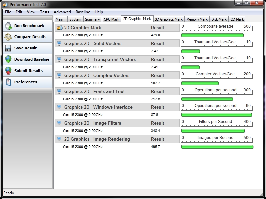Click the Image Filters green result bar

[213, 131]
